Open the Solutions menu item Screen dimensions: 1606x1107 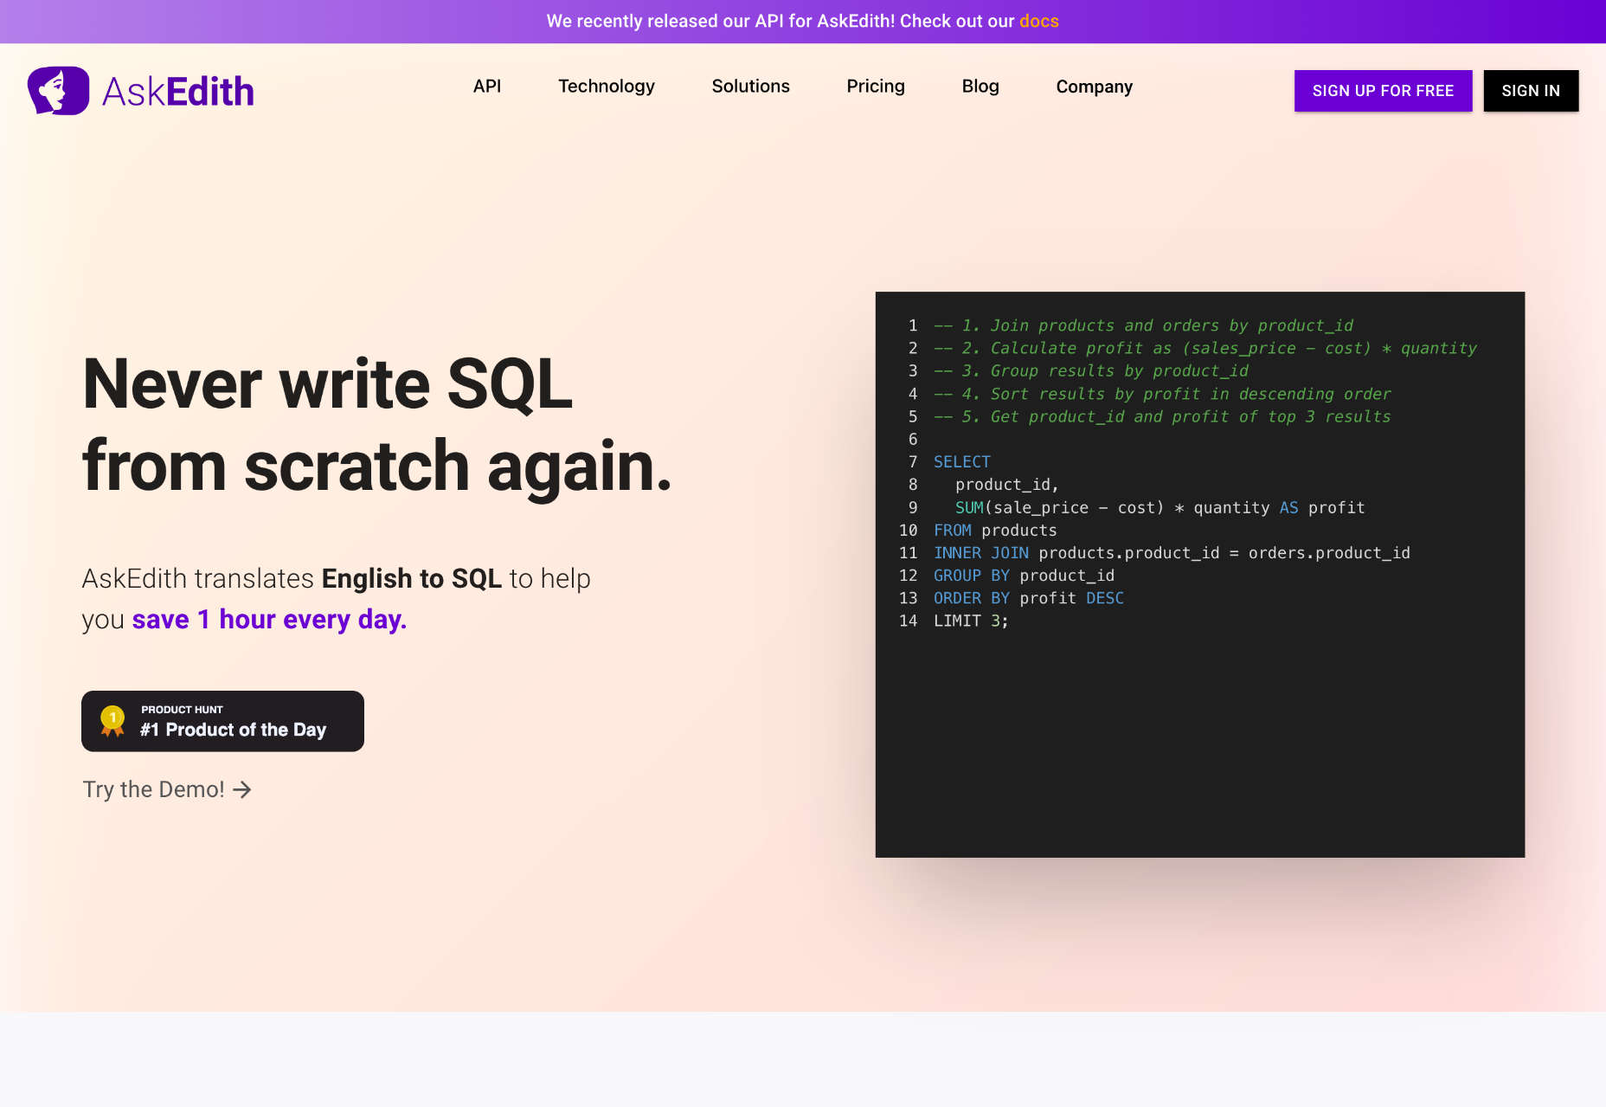pyautogui.click(x=750, y=86)
